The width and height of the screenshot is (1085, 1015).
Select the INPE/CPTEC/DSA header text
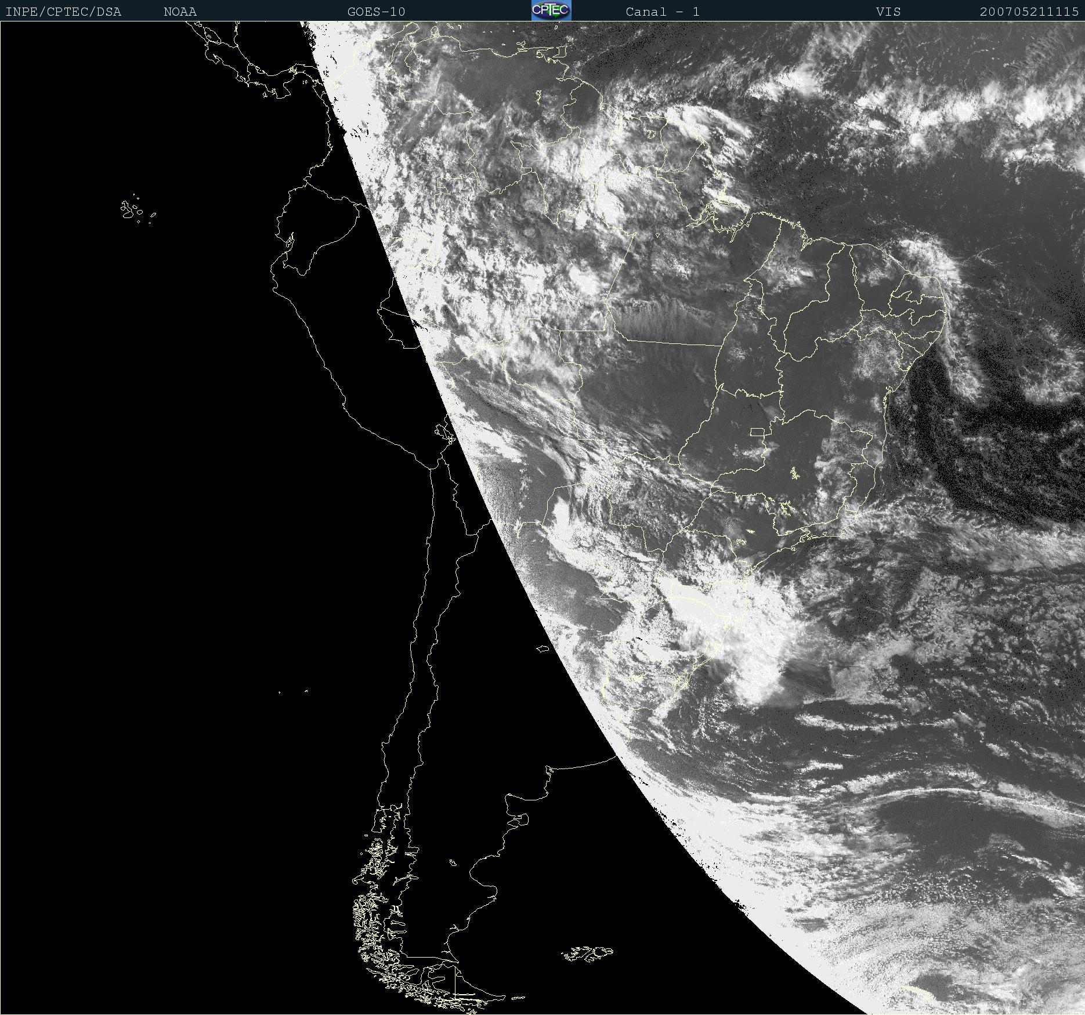pos(63,12)
